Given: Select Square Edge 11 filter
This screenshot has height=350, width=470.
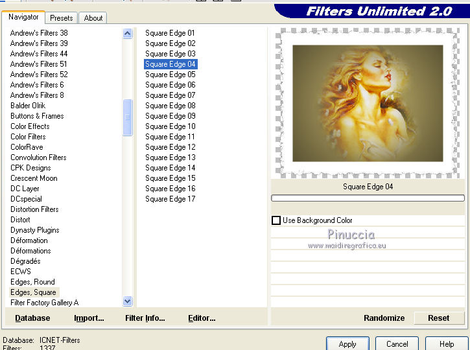Looking at the screenshot, I should pyautogui.click(x=170, y=137).
